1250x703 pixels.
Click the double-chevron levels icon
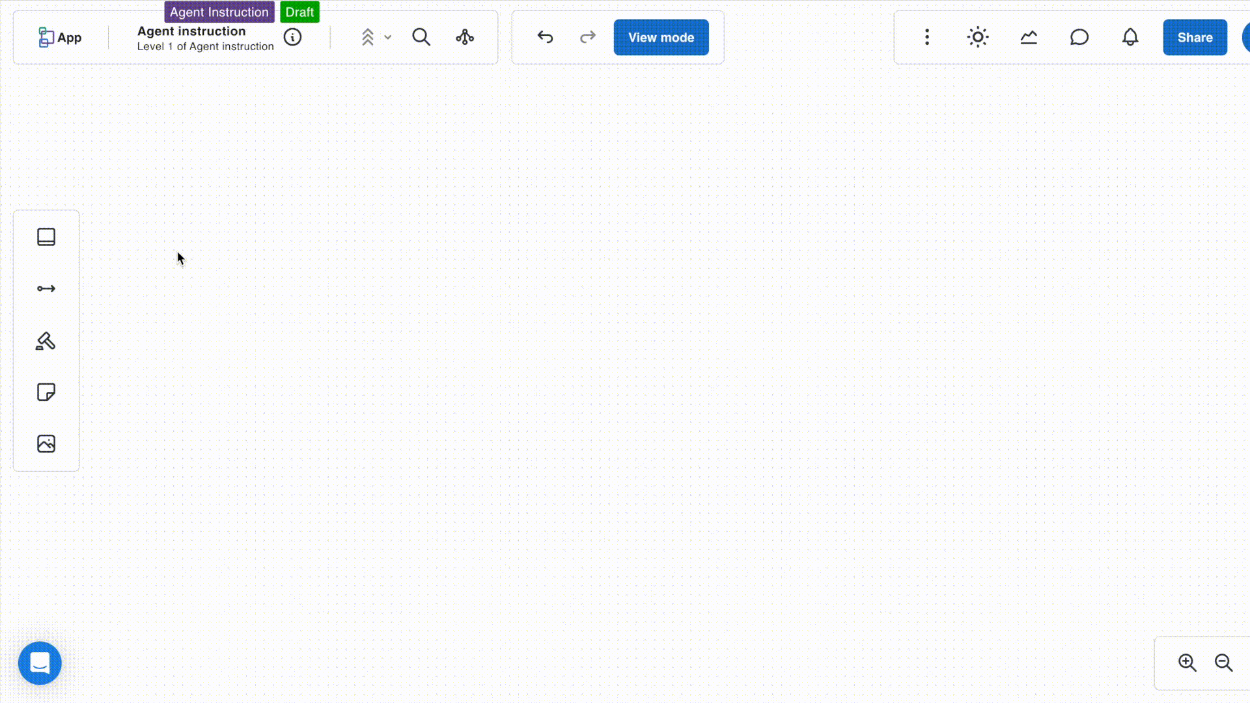click(368, 37)
